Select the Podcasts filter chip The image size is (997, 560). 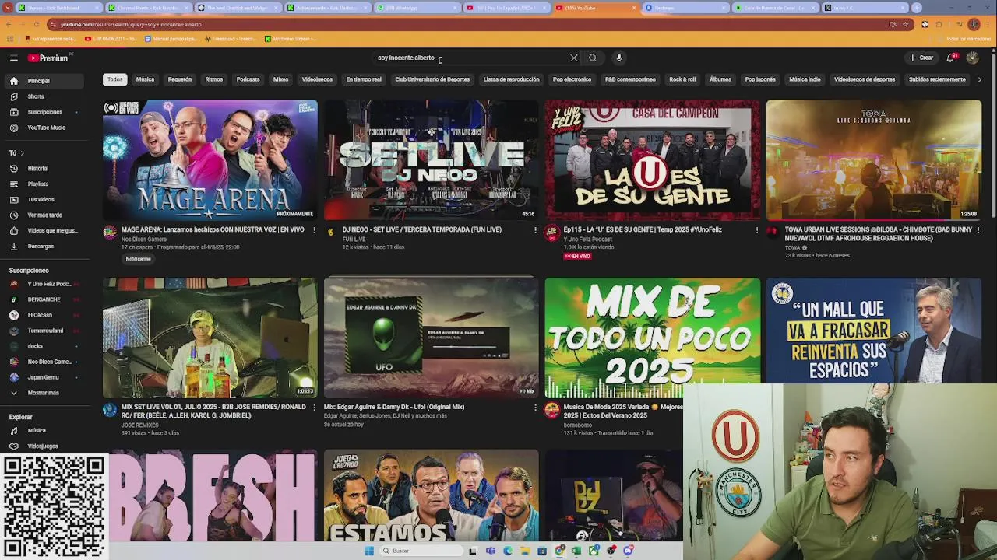point(248,79)
